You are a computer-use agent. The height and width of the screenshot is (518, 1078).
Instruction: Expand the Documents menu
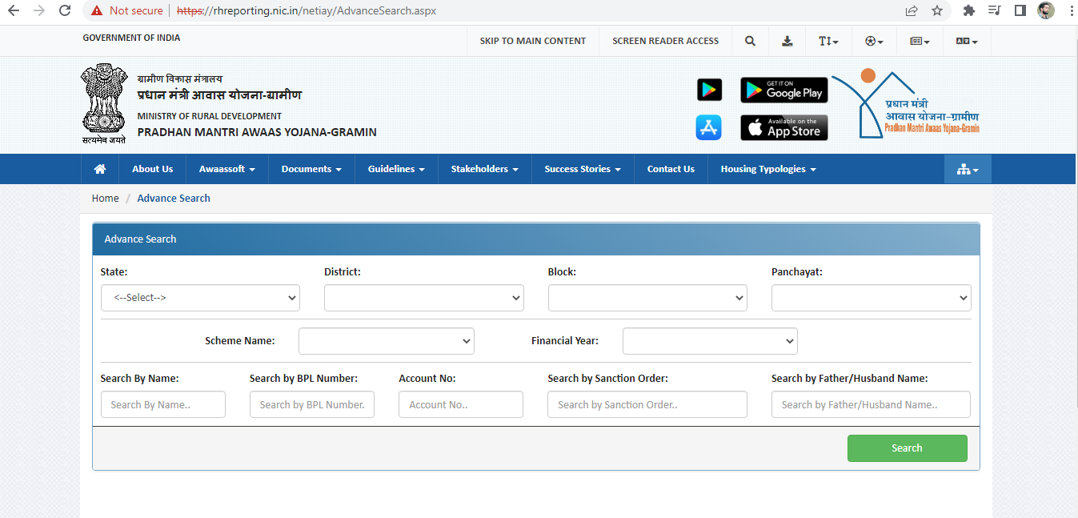[311, 169]
